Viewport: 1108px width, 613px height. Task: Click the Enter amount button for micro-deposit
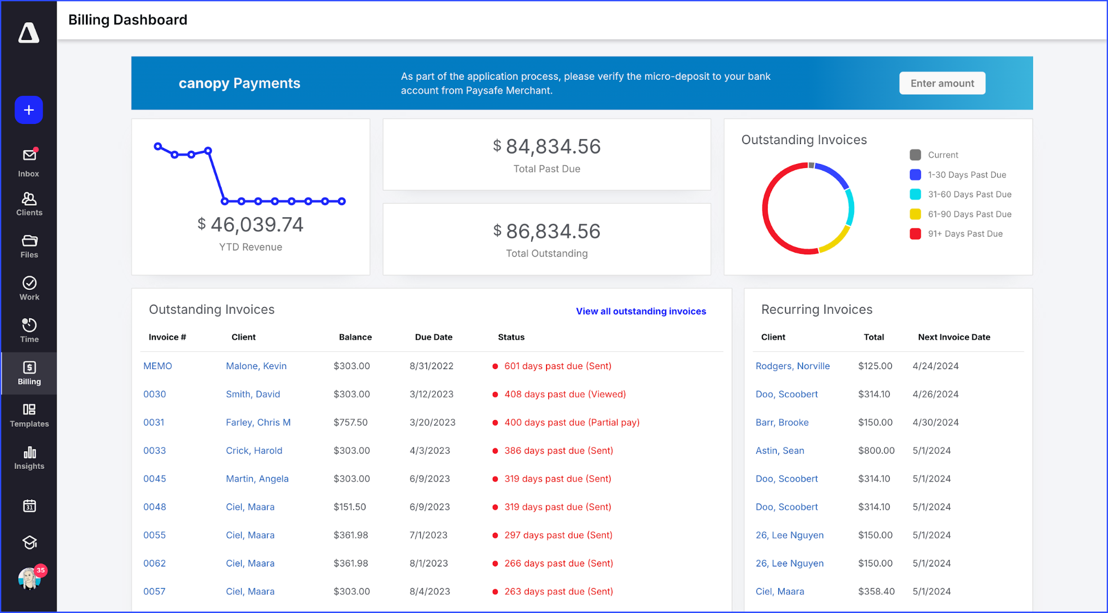coord(942,83)
